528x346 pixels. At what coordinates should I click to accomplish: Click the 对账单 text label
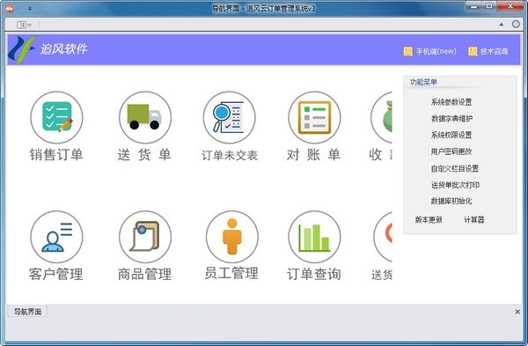pyautogui.click(x=313, y=155)
